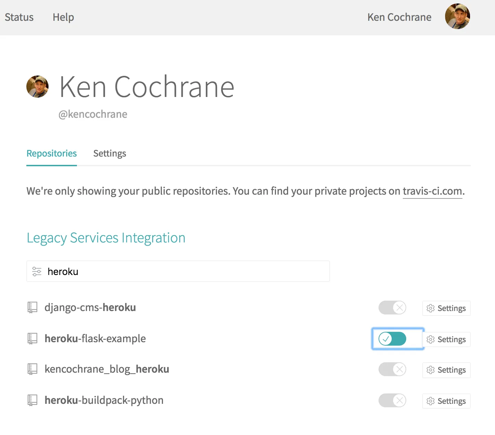Click the repo icon beside django-cms-heroku
The image size is (495, 435).
point(32,308)
